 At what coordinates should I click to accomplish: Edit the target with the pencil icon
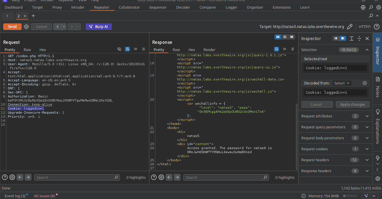[x=350, y=27]
